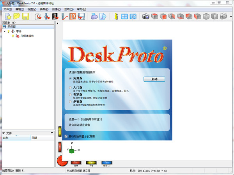Open the NC 文件 panel dropdown arrow
The height and width of the screenshot is (175, 234).
tap(52, 133)
